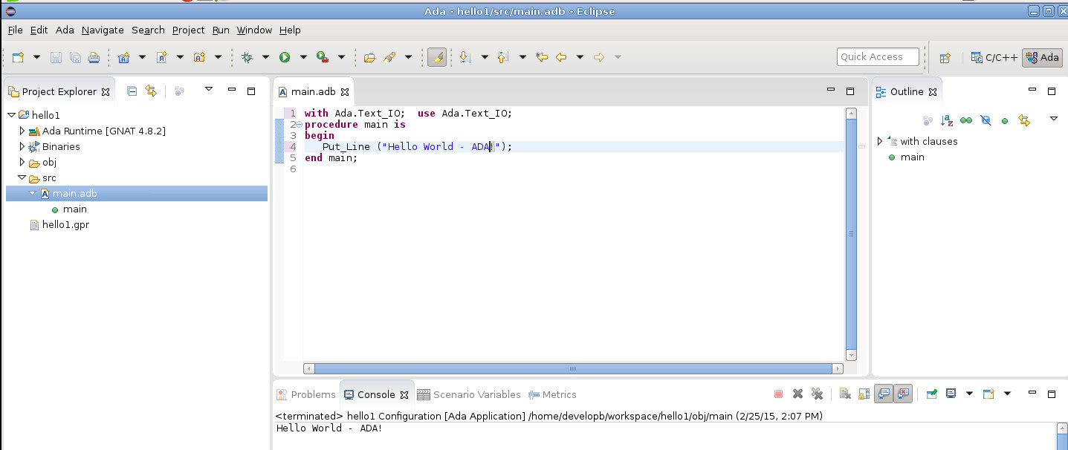
Task: Select main.adb in the Project Explorer
Action: [137, 193]
